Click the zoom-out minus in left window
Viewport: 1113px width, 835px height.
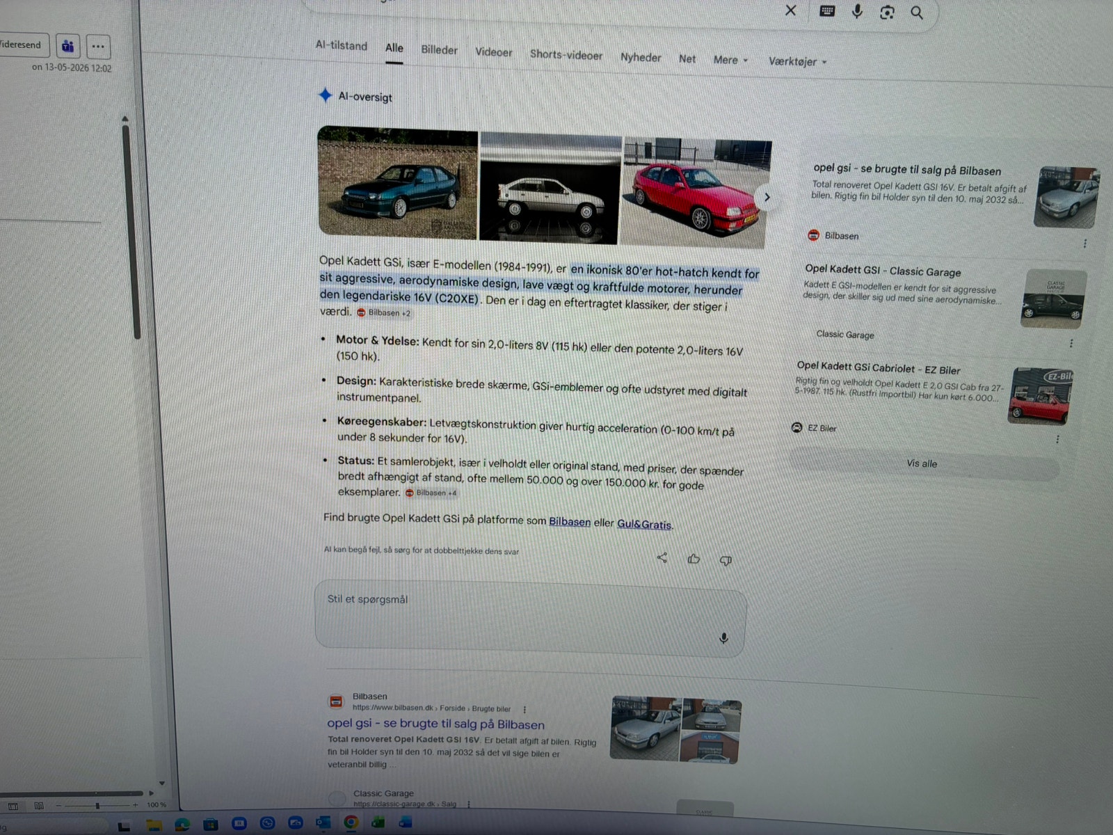(x=59, y=805)
